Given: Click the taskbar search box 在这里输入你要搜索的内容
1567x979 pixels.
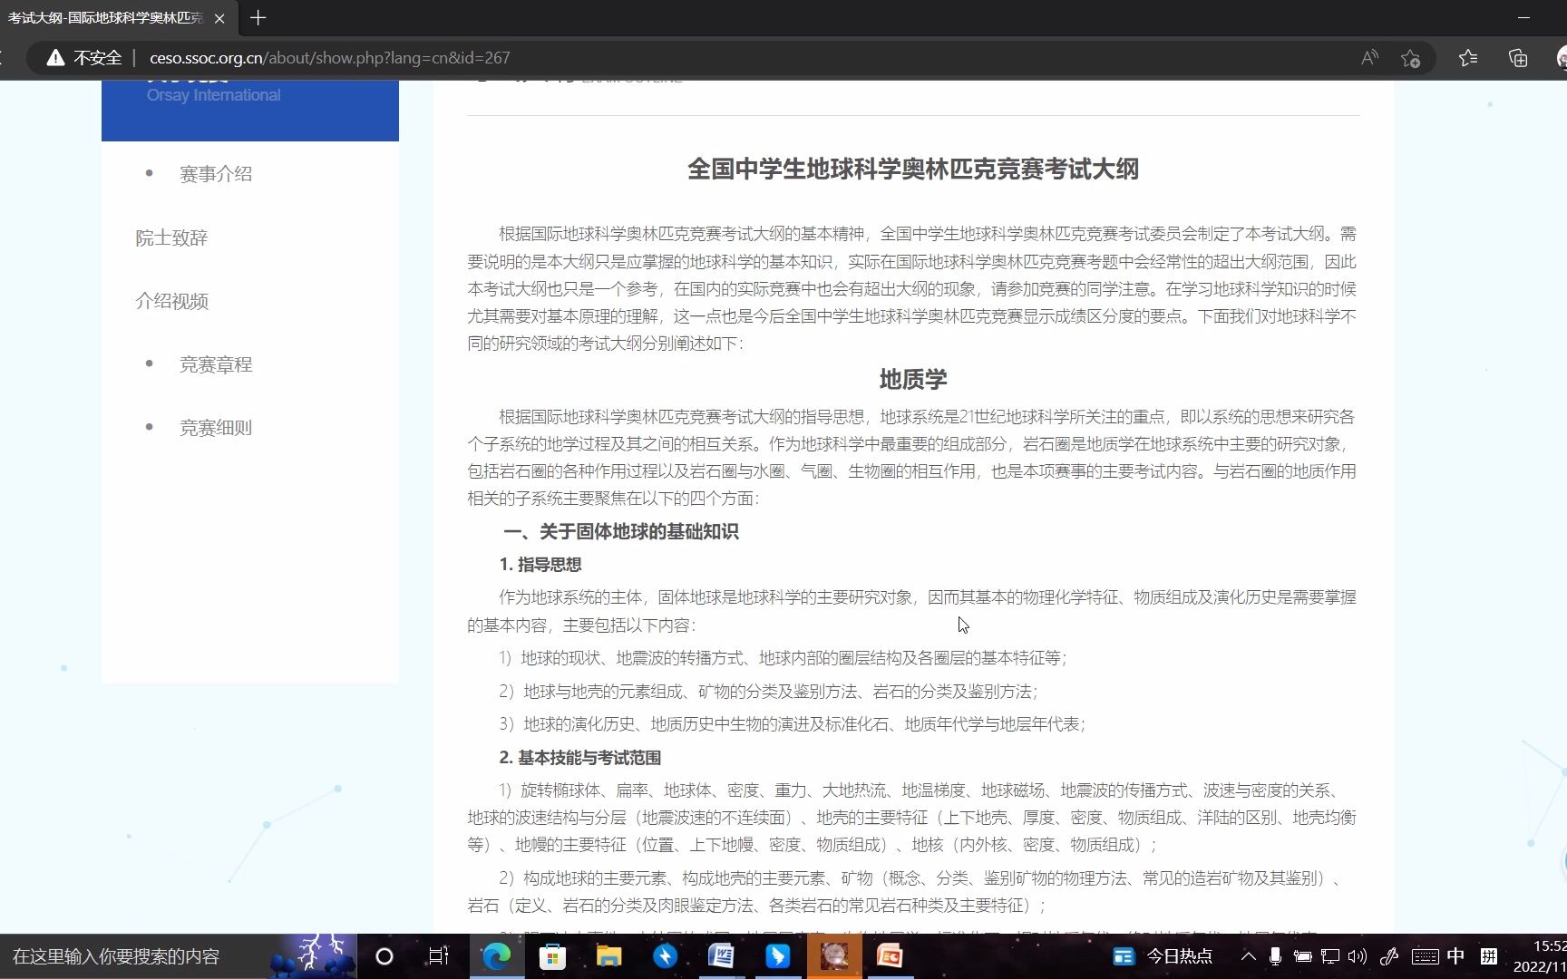Looking at the screenshot, I should (x=134, y=956).
